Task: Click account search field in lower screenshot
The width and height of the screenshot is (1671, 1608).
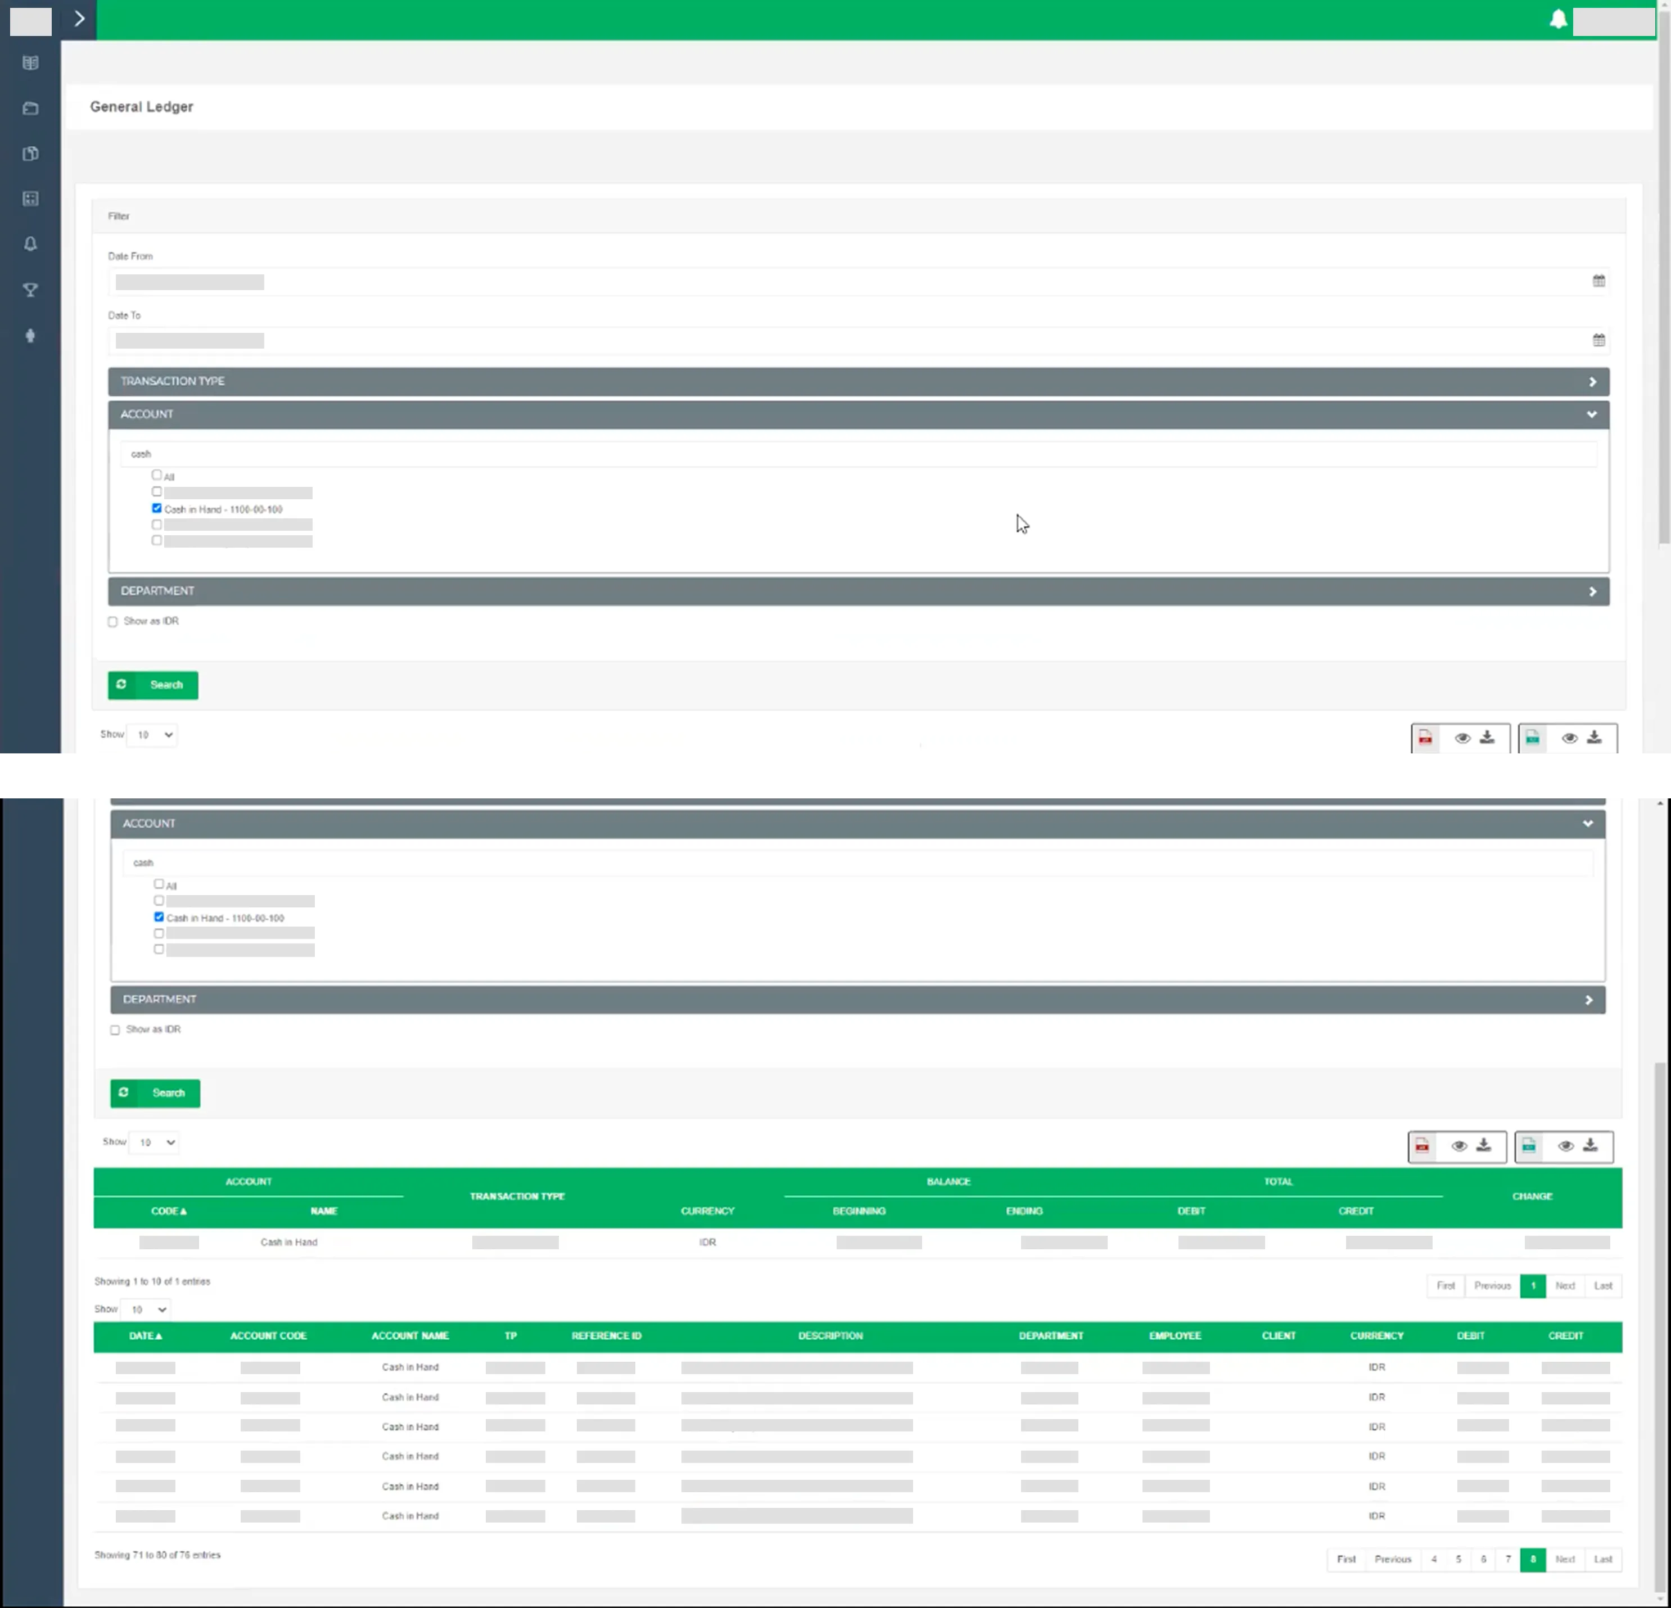Action: point(857,863)
